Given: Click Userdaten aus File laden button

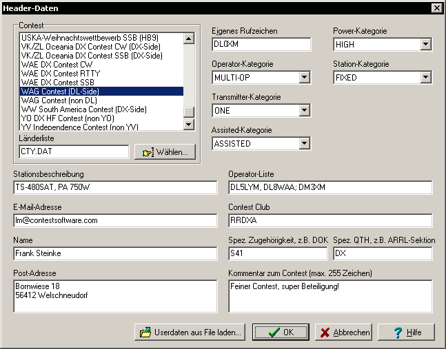Looking at the screenshot, I should click(x=190, y=332).
